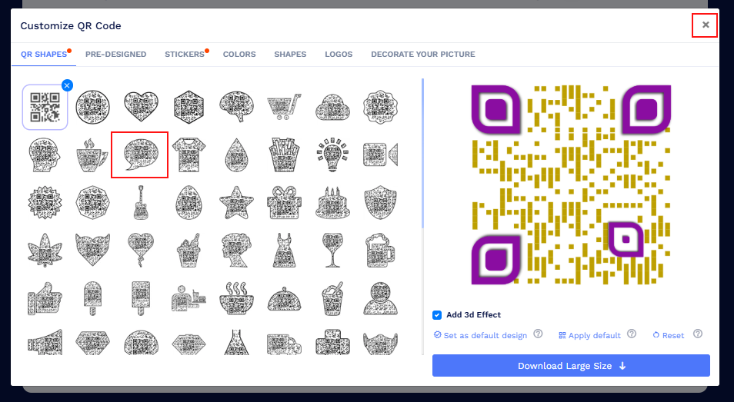
Task: Click the purple and gold QR preview
Action: [x=571, y=184]
